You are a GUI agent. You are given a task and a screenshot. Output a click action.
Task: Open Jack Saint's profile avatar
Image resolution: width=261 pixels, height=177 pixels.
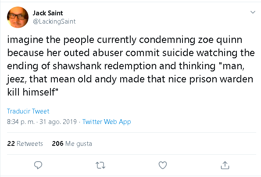click(x=18, y=17)
